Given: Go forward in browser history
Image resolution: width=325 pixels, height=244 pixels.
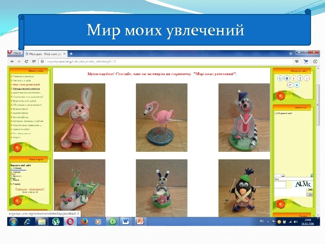Looking at the screenshot, I should [x=19, y=61].
